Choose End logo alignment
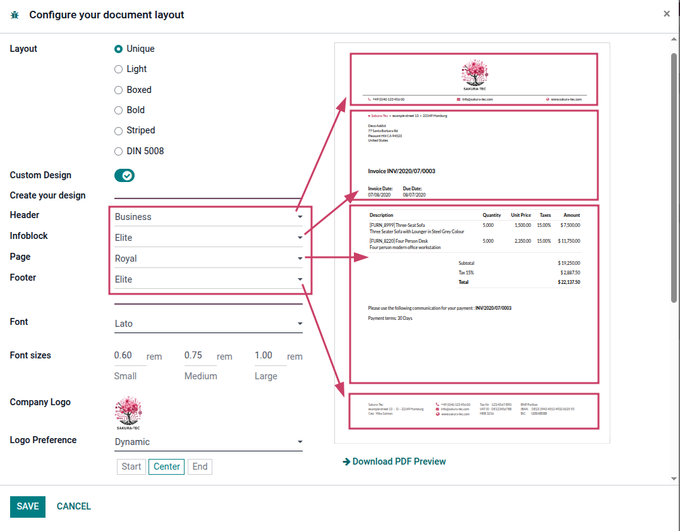The width and height of the screenshot is (680, 531). (x=200, y=467)
